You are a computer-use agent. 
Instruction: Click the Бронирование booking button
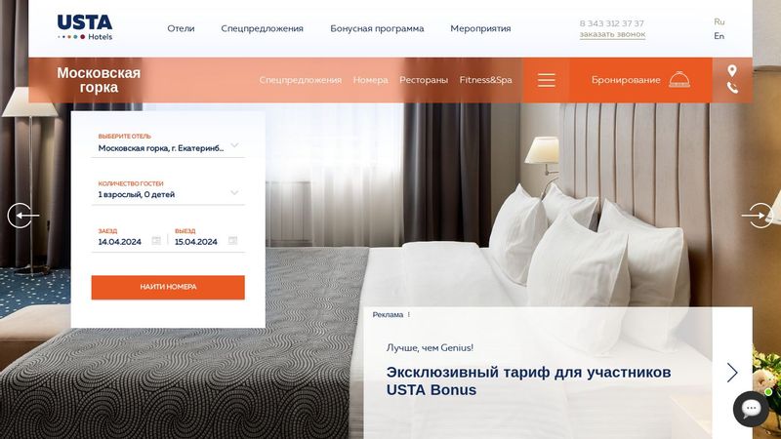click(x=640, y=80)
